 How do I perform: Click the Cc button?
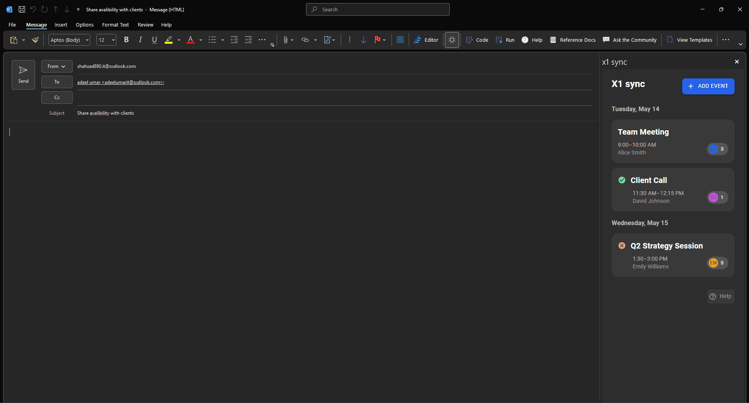coord(57,98)
